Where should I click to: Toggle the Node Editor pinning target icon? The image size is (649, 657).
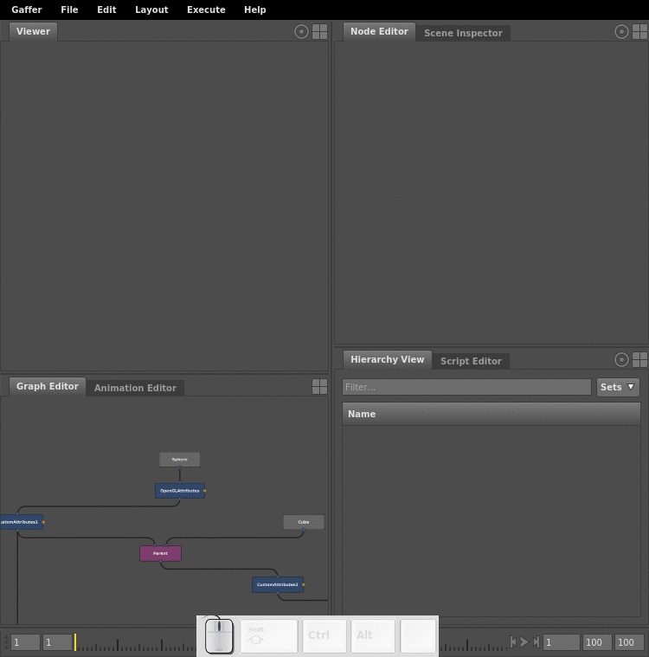coord(621,31)
